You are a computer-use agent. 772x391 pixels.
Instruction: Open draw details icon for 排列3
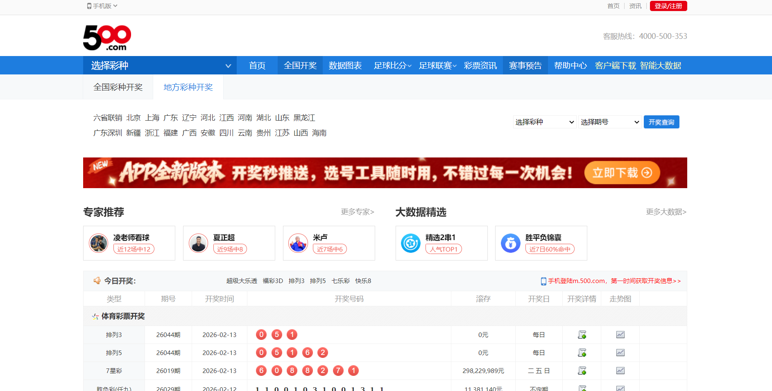pyautogui.click(x=582, y=335)
